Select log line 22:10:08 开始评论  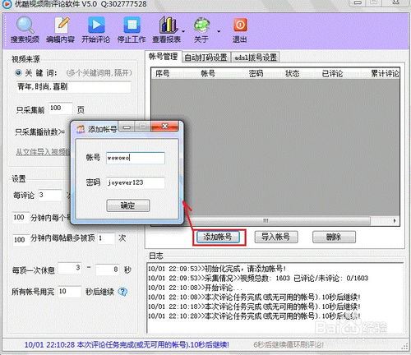point(195,288)
